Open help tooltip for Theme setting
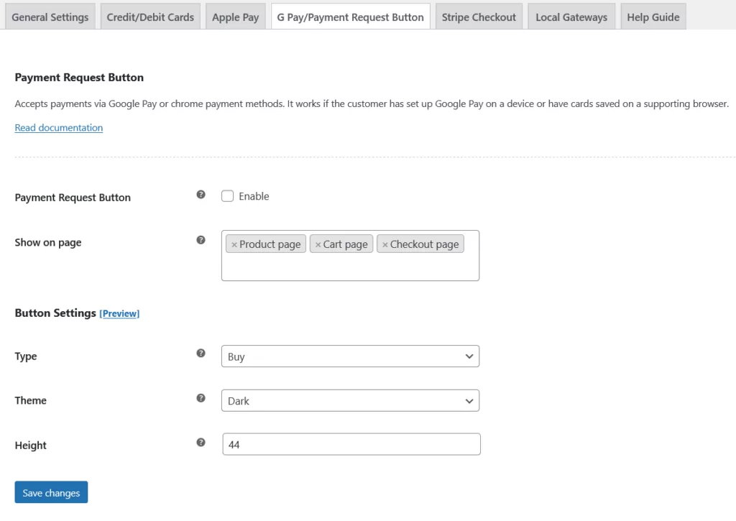The width and height of the screenshot is (736, 521). tap(201, 399)
